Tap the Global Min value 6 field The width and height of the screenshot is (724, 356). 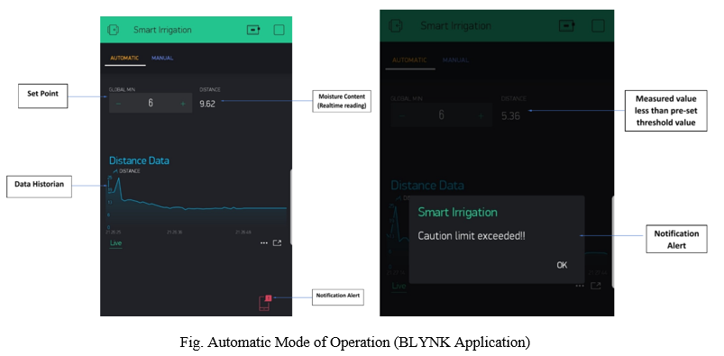(151, 104)
